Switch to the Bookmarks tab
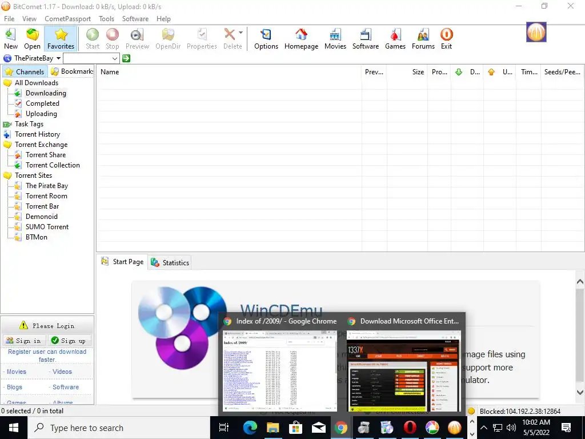 coord(71,71)
